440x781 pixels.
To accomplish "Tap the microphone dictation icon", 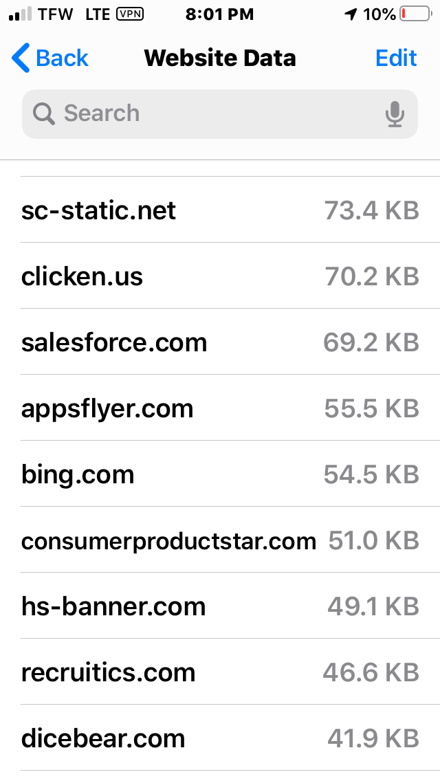I will [394, 114].
